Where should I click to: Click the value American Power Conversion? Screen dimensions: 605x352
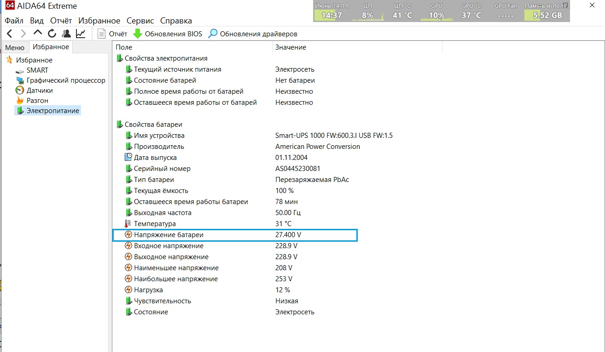tap(318, 147)
